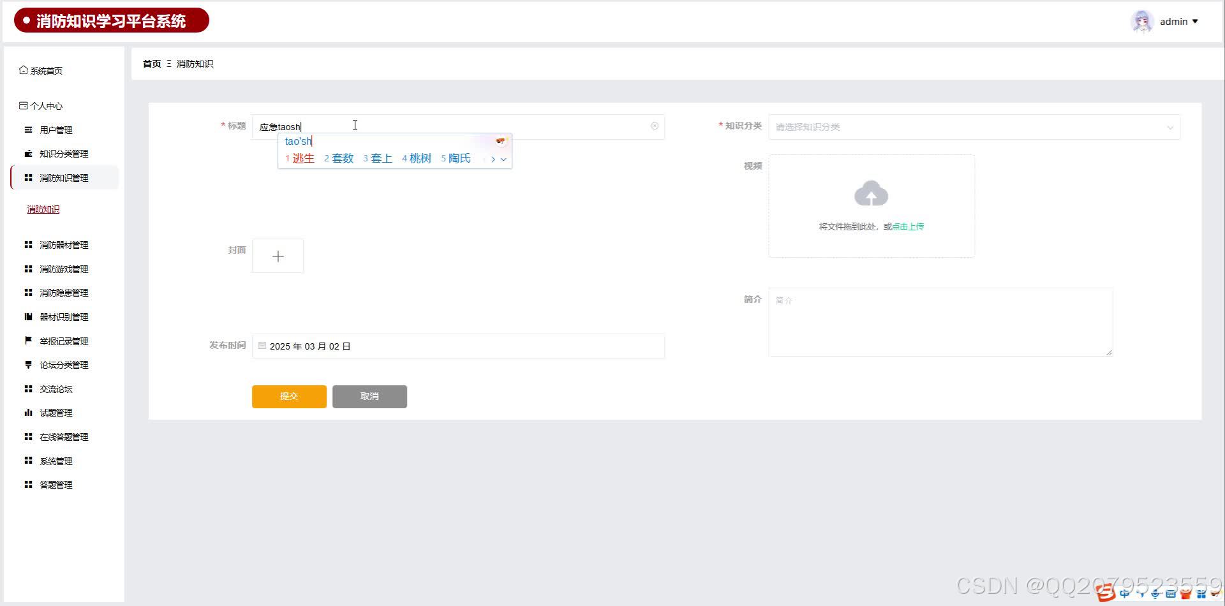This screenshot has width=1225, height=606.
Task: Choose IME candidate 2 套数
Action: [339, 158]
